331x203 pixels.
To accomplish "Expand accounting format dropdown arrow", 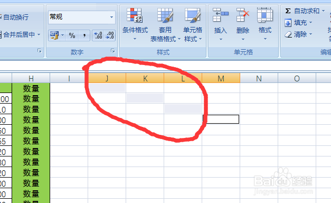I will (62, 35).
